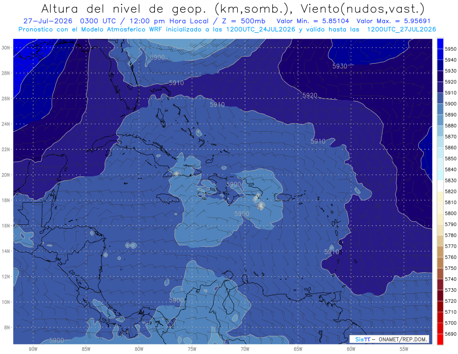Click the 5710 colorbar legend value
Screen dimensions: 458x354
click(x=450, y=312)
